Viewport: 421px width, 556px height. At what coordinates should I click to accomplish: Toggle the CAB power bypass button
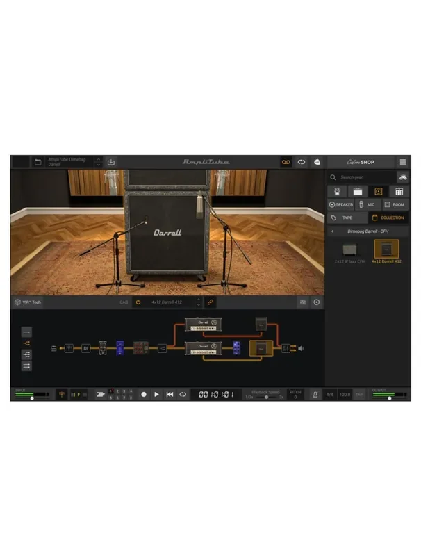click(138, 302)
